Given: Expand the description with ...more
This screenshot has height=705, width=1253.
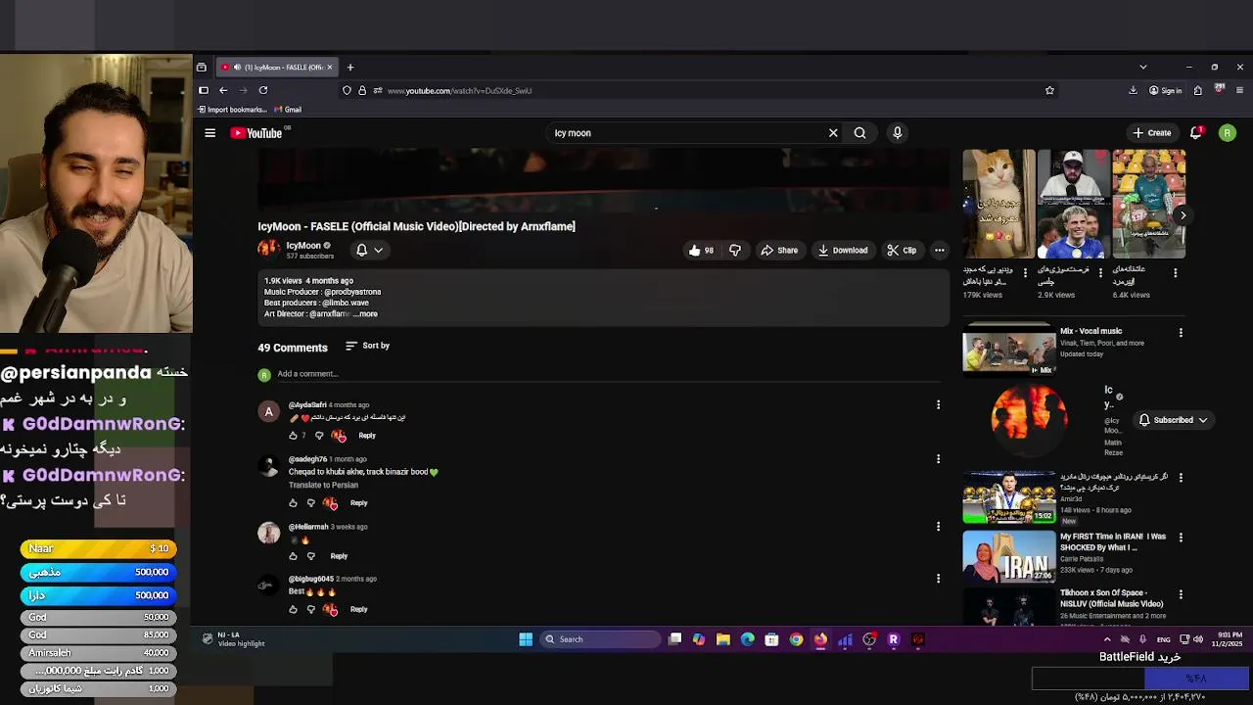Looking at the screenshot, I should [365, 314].
